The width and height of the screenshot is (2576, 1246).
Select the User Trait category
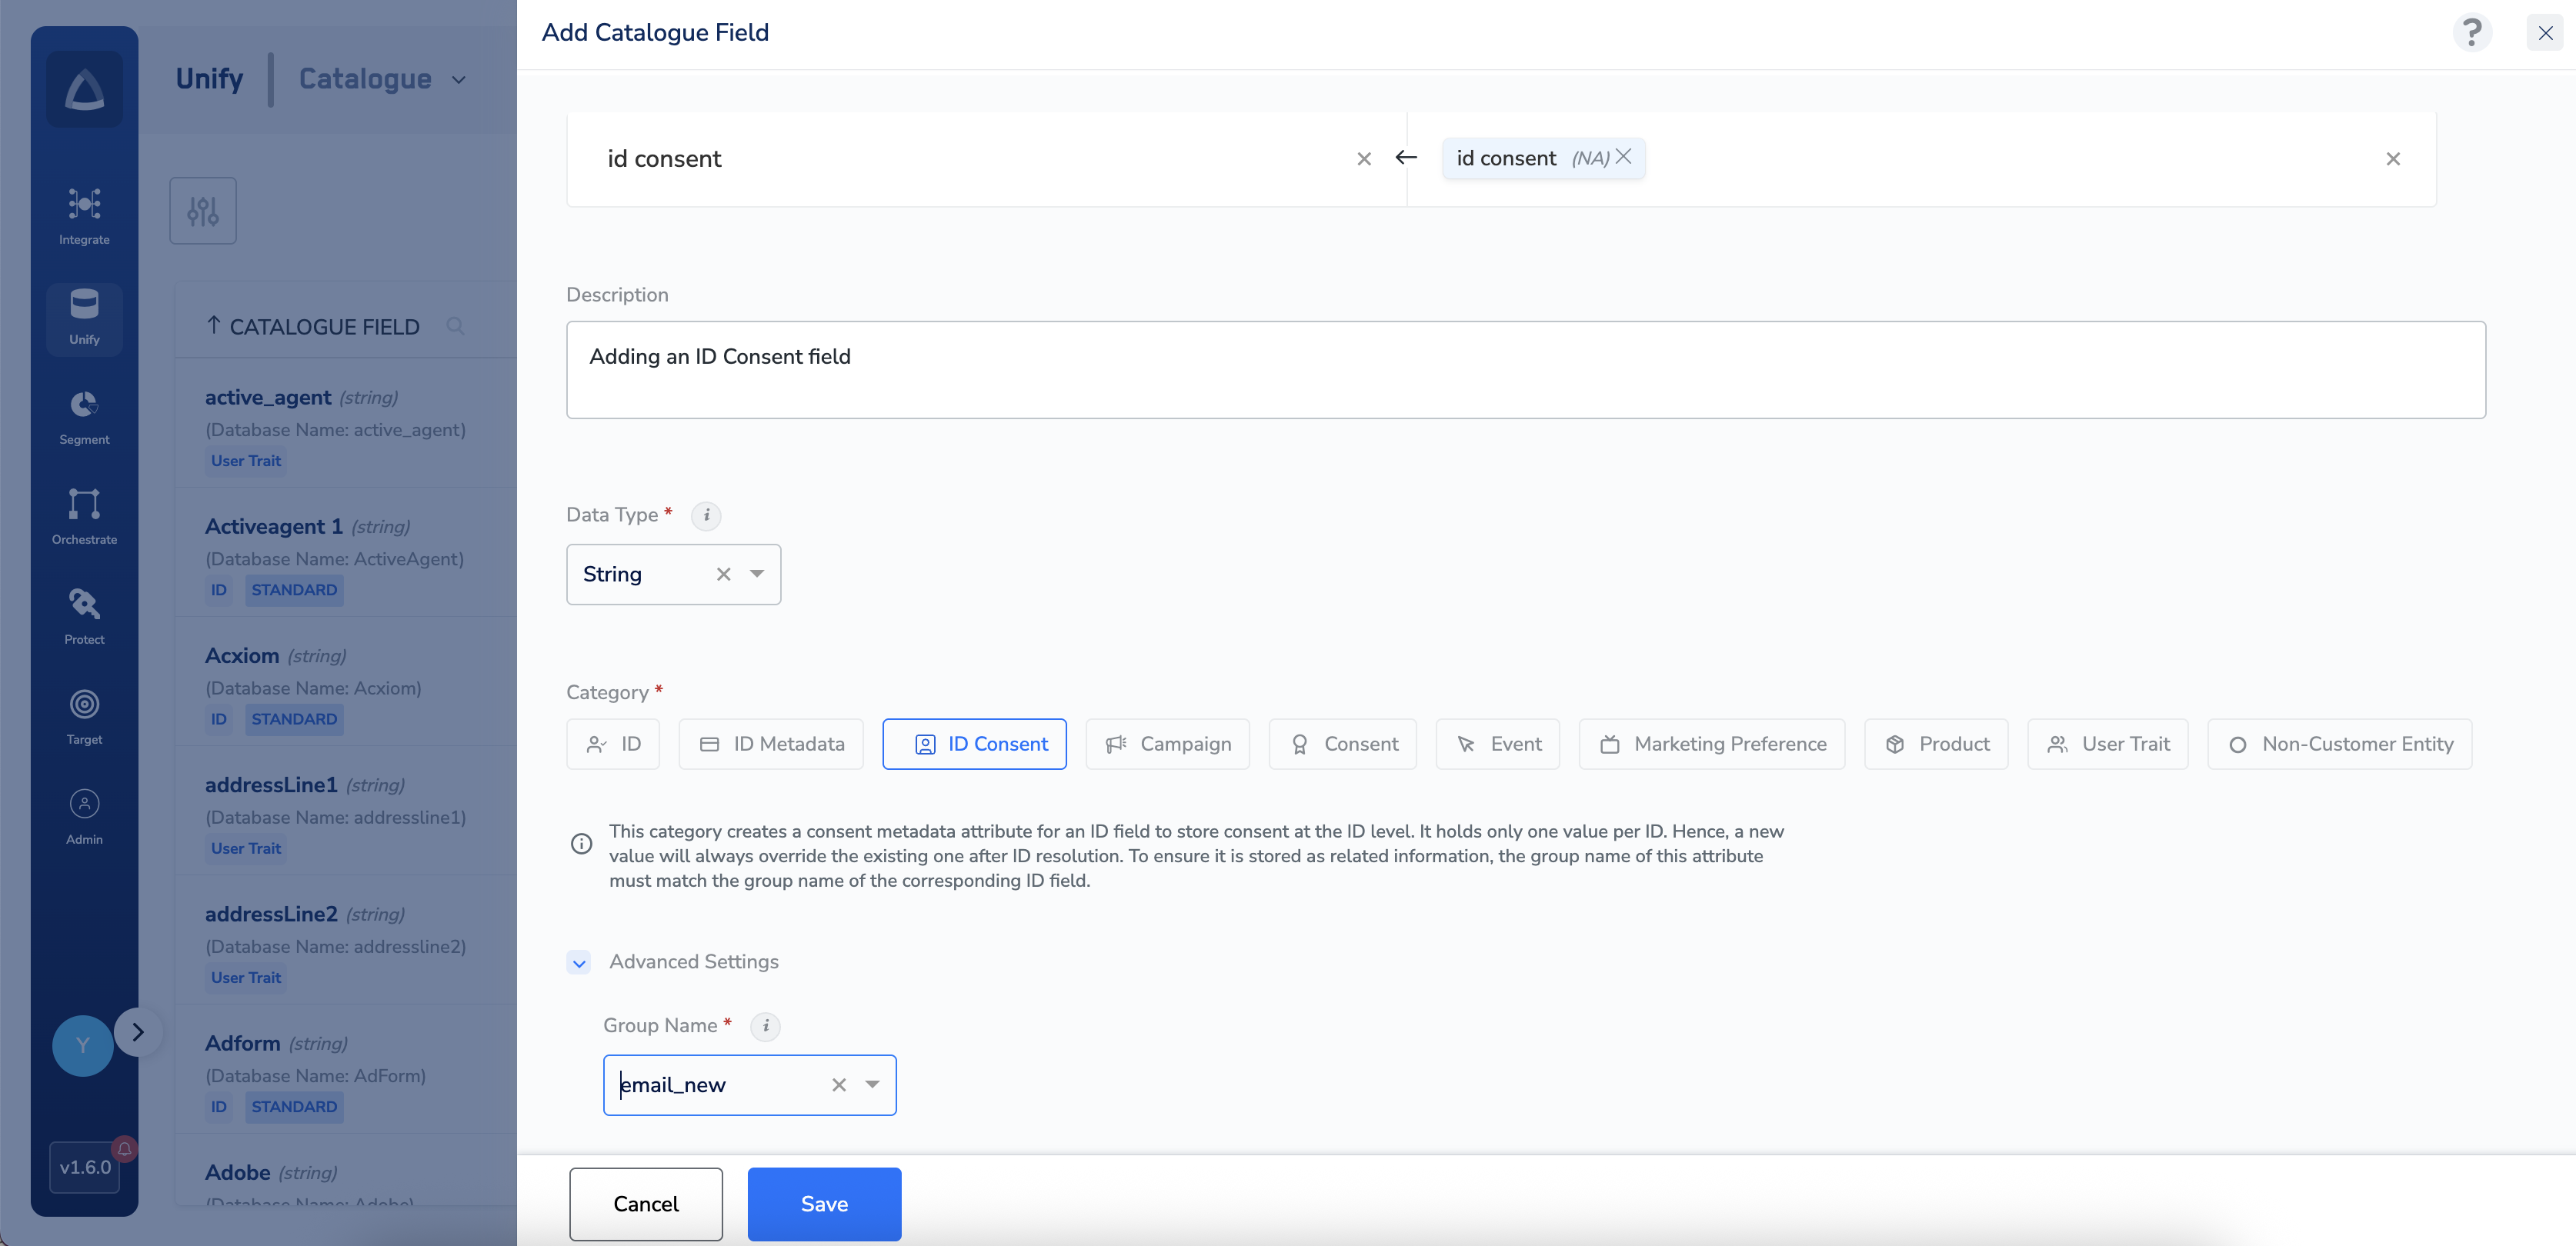tap(2107, 744)
